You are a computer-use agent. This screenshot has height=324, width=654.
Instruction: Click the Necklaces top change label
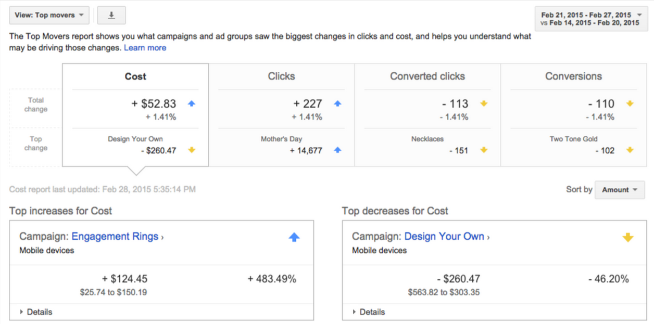coord(427,139)
